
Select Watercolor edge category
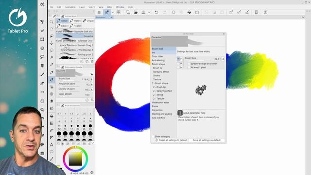(x=160, y=103)
